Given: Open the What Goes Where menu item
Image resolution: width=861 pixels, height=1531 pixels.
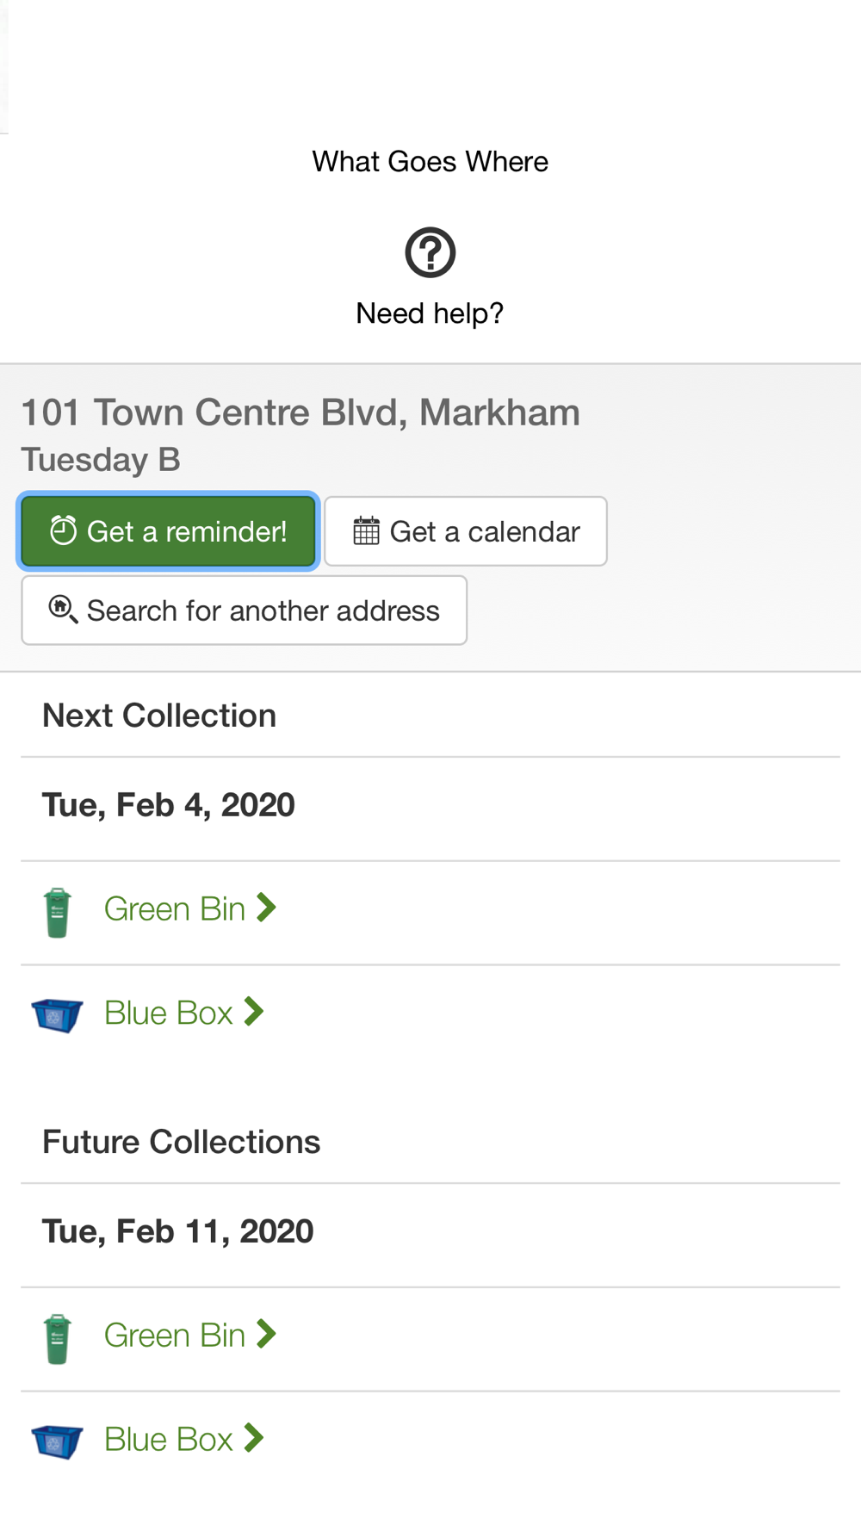Looking at the screenshot, I should (x=430, y=162).
